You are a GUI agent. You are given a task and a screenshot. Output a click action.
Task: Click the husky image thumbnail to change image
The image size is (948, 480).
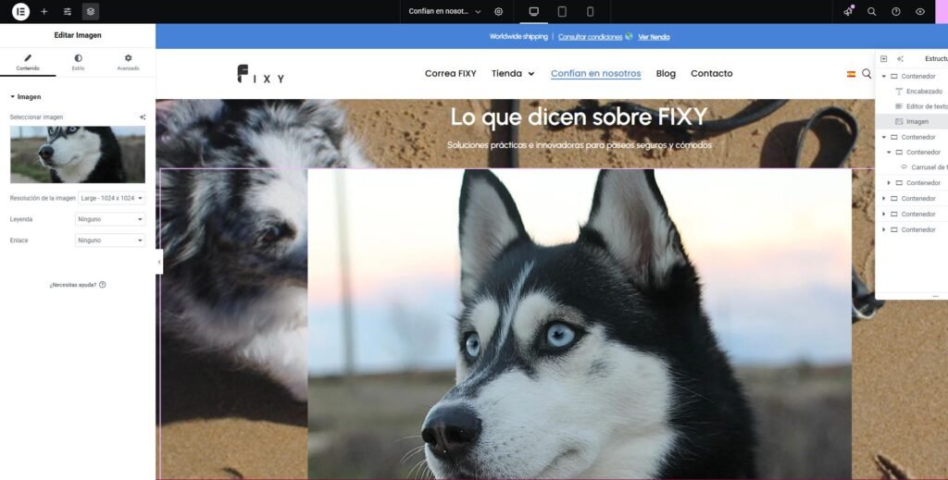[x=78, y=154]
